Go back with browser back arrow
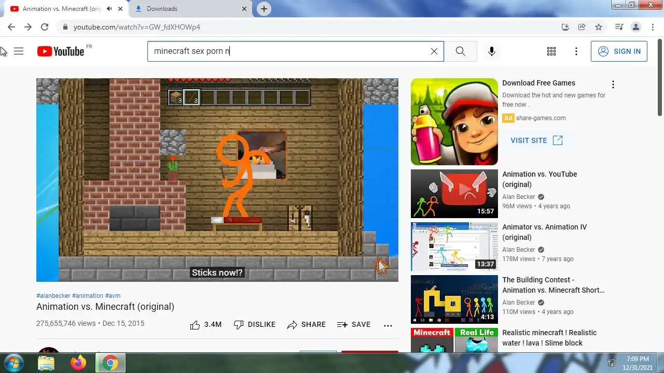The width and height of the screenshot is (664, 373). [x=11, y=27]
